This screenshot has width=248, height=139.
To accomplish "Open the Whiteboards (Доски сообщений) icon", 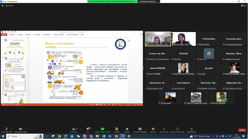I will tap(177, 130).
